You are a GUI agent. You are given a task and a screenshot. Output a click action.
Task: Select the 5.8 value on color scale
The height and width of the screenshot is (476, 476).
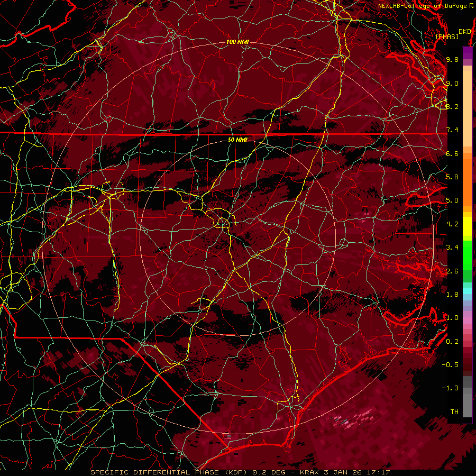(452, 177)
